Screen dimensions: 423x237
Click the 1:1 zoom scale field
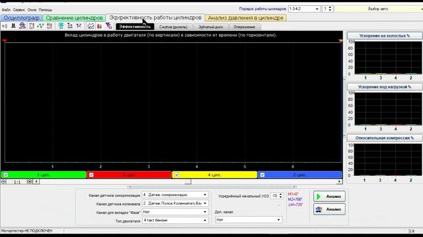point(17,182)
